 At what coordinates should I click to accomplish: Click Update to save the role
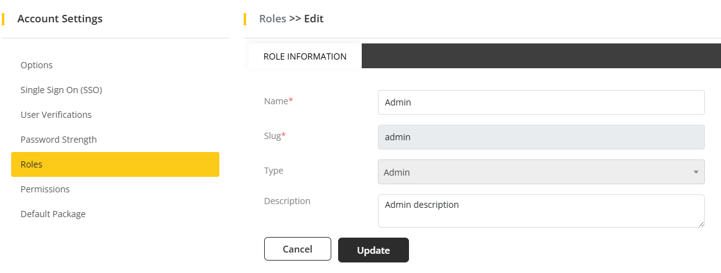[x=373, y=250]
